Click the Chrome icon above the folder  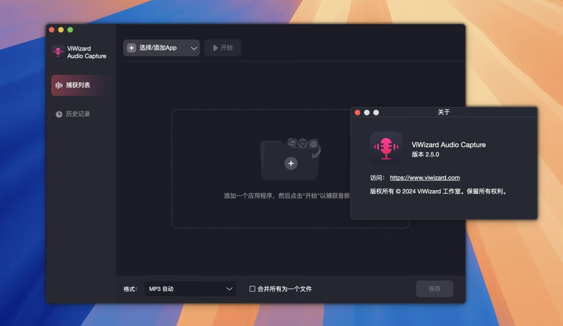pos(302,144)
